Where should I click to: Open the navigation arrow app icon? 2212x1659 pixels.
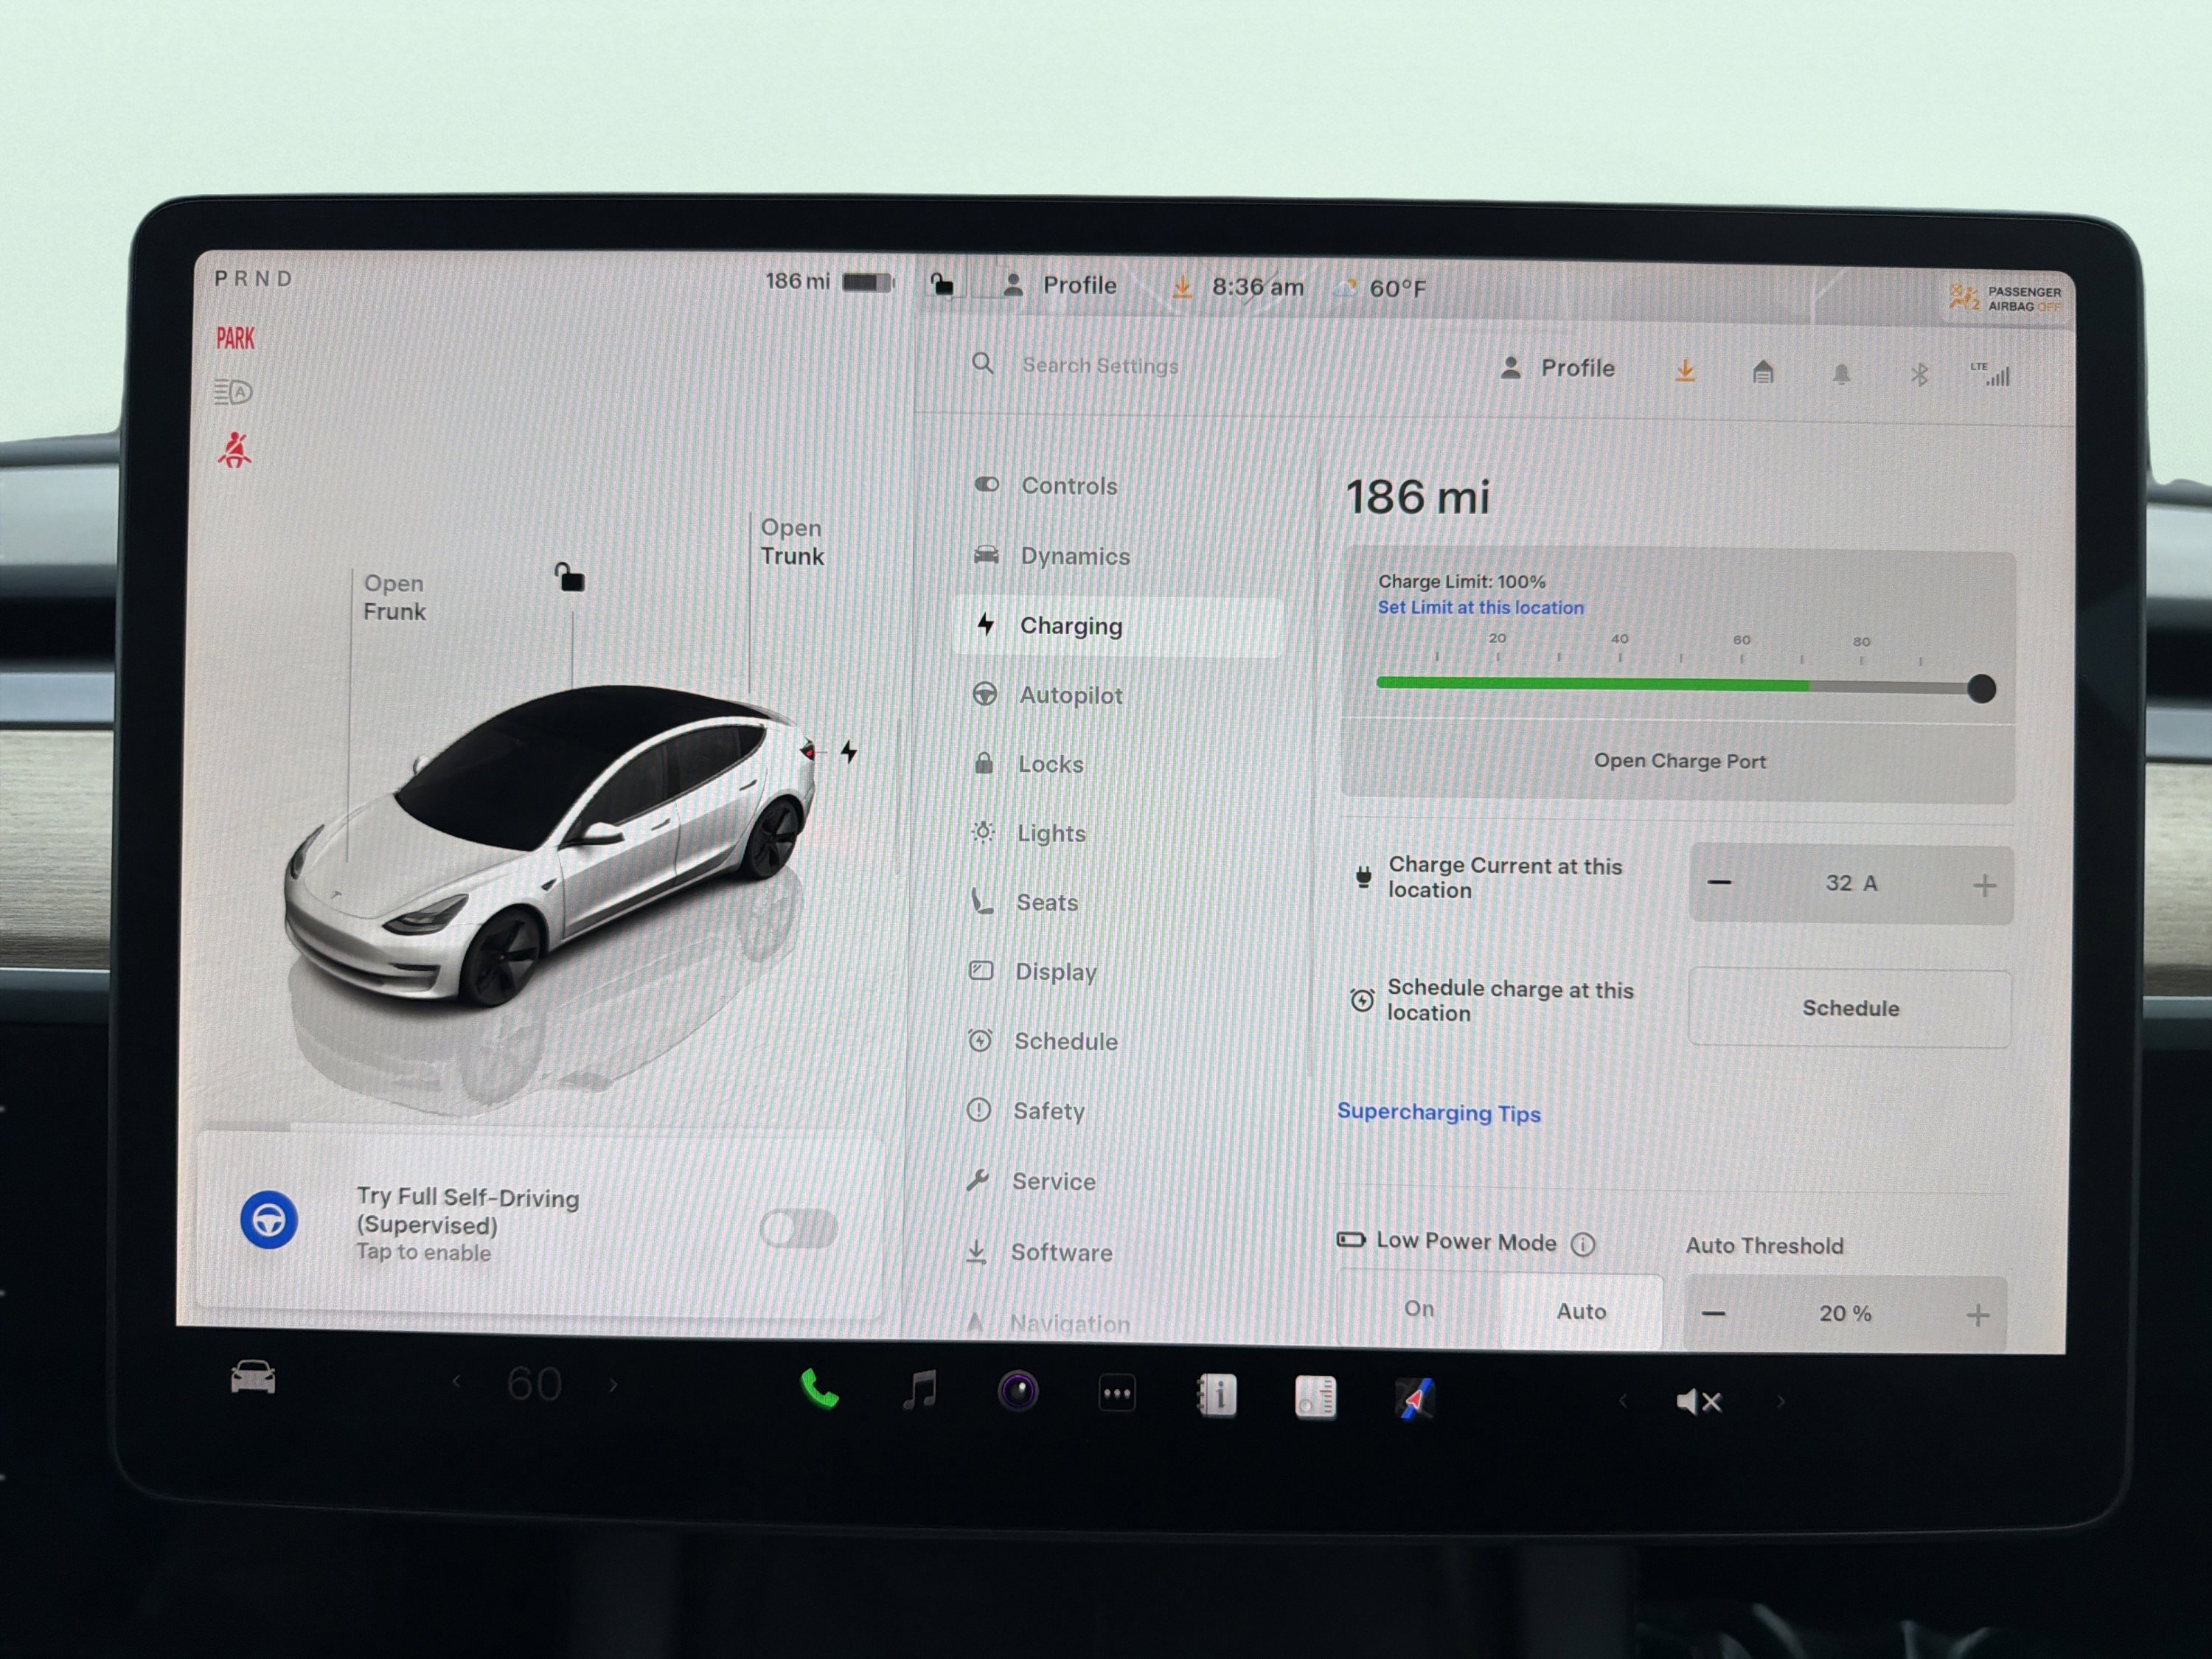point(1414,1398)
